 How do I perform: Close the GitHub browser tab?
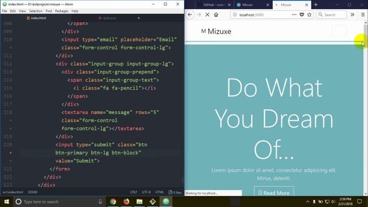point(229,5)
